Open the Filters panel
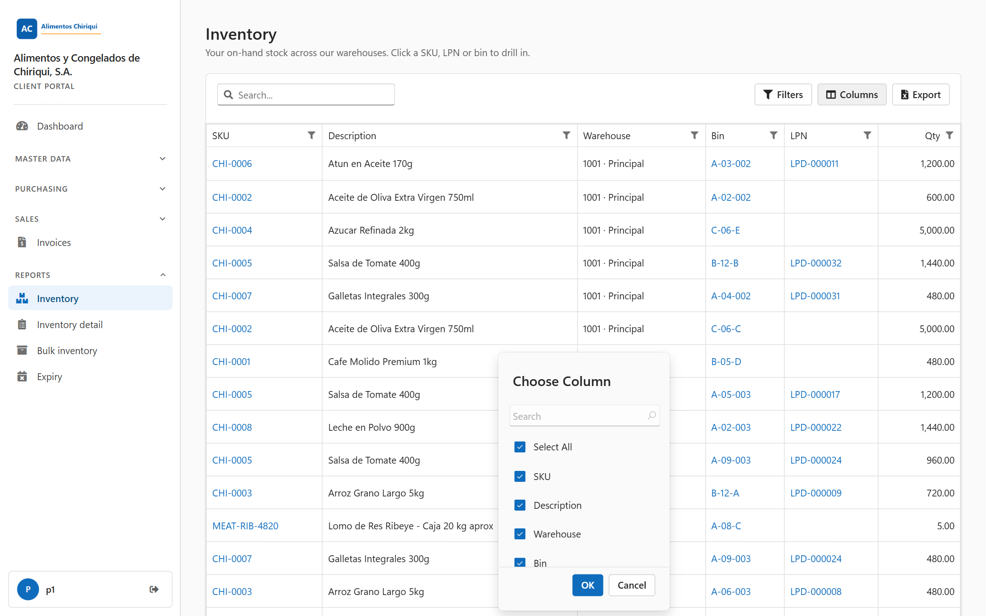Viewport: 986px width, 616px height. 783,94
